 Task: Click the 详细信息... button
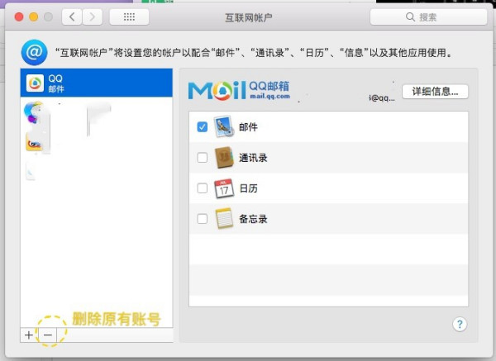coord(435,92)
